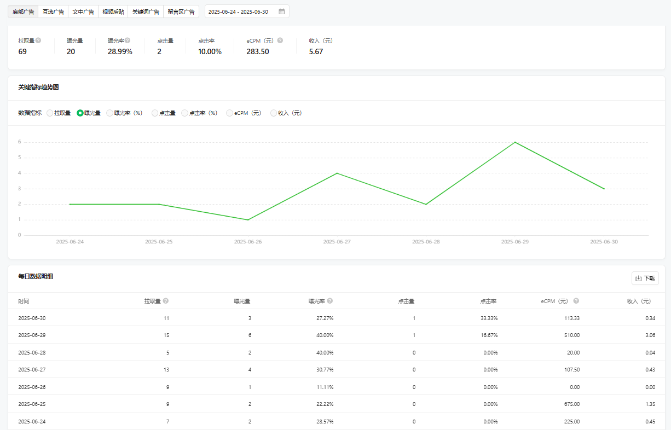Switch to the 留言区广告 tab
Viewport: 671px width, 430px height.
tap(181, 11)
